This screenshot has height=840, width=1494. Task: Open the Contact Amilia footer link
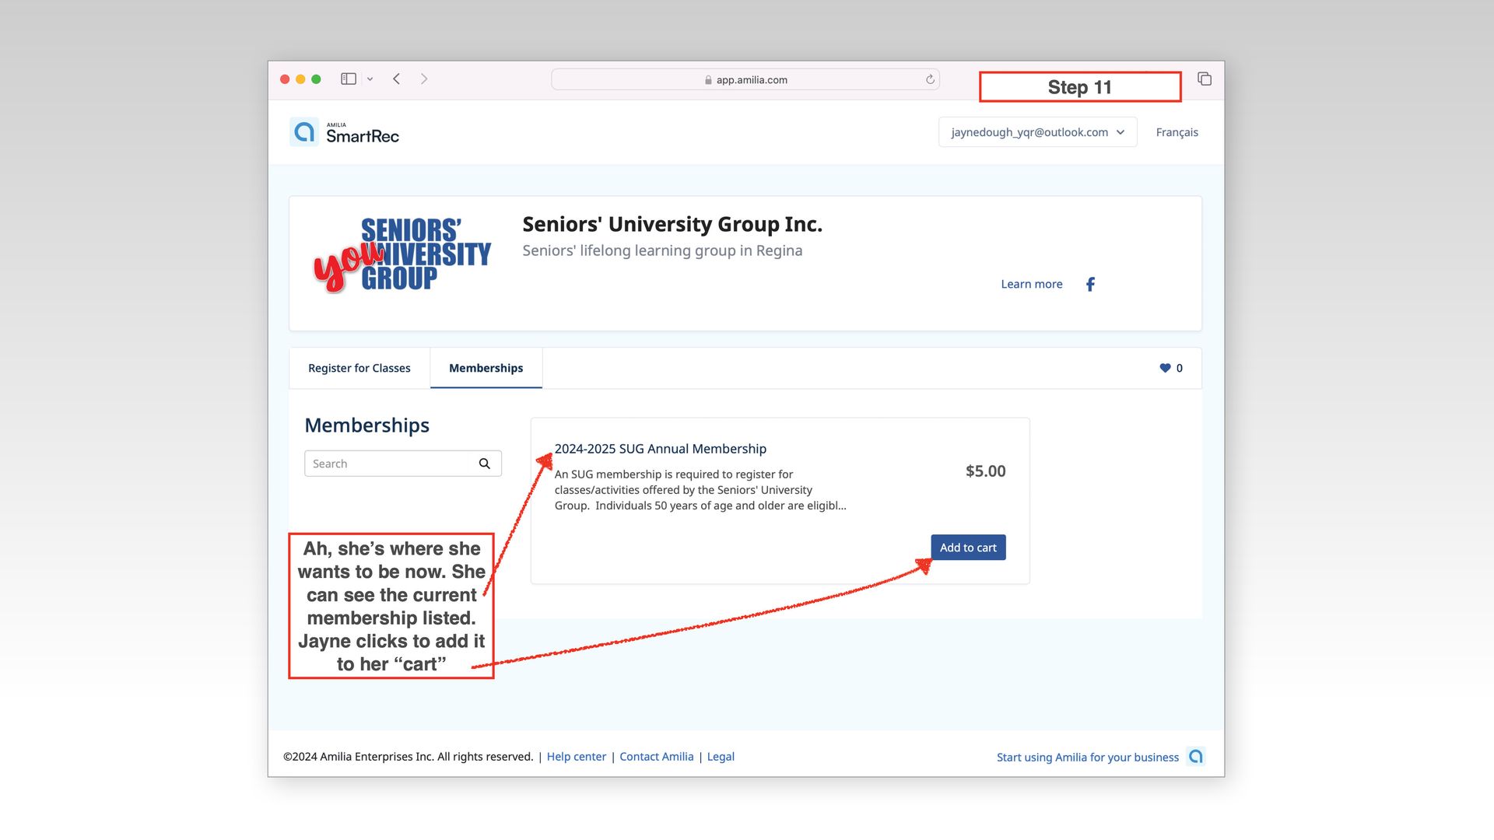[656, 757]
